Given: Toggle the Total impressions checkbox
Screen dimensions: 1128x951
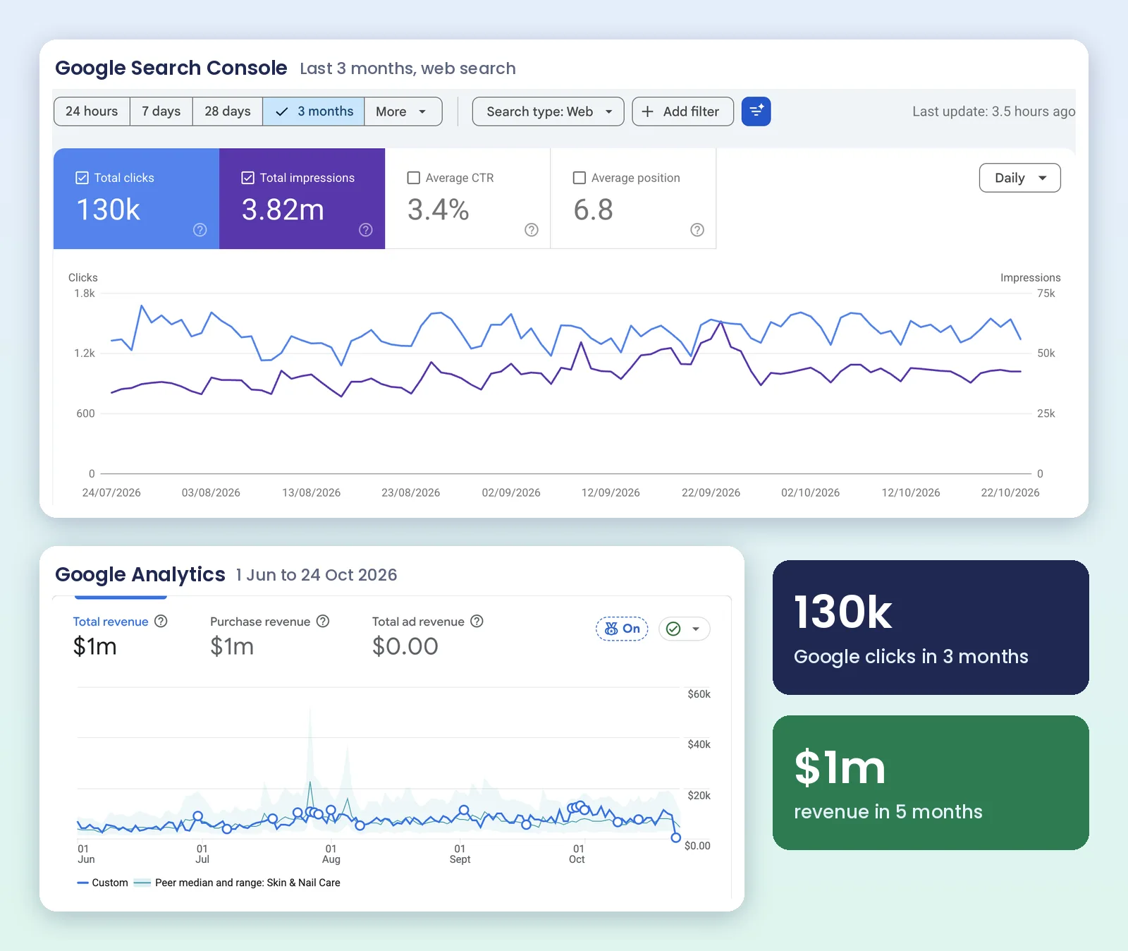Looking at the screenshot, I should 247,178.
